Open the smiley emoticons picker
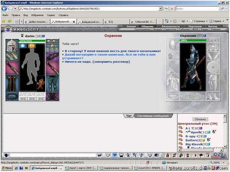 click(150, 155)
